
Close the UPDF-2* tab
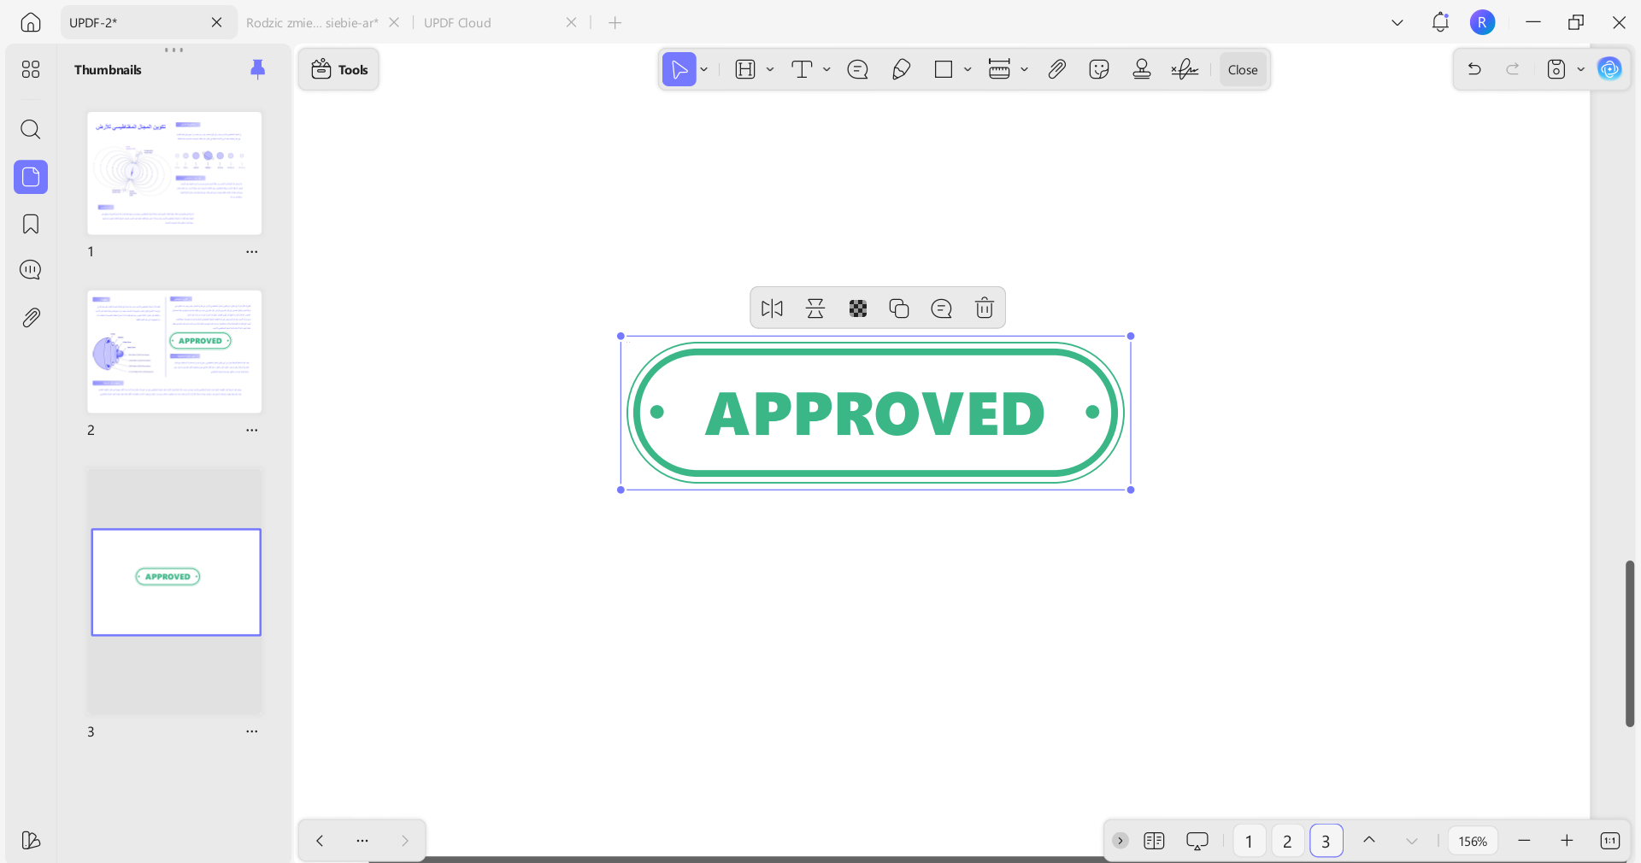(217, 23)
